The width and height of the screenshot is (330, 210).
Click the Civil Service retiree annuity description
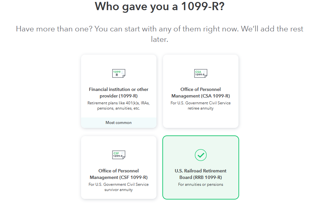200,106
